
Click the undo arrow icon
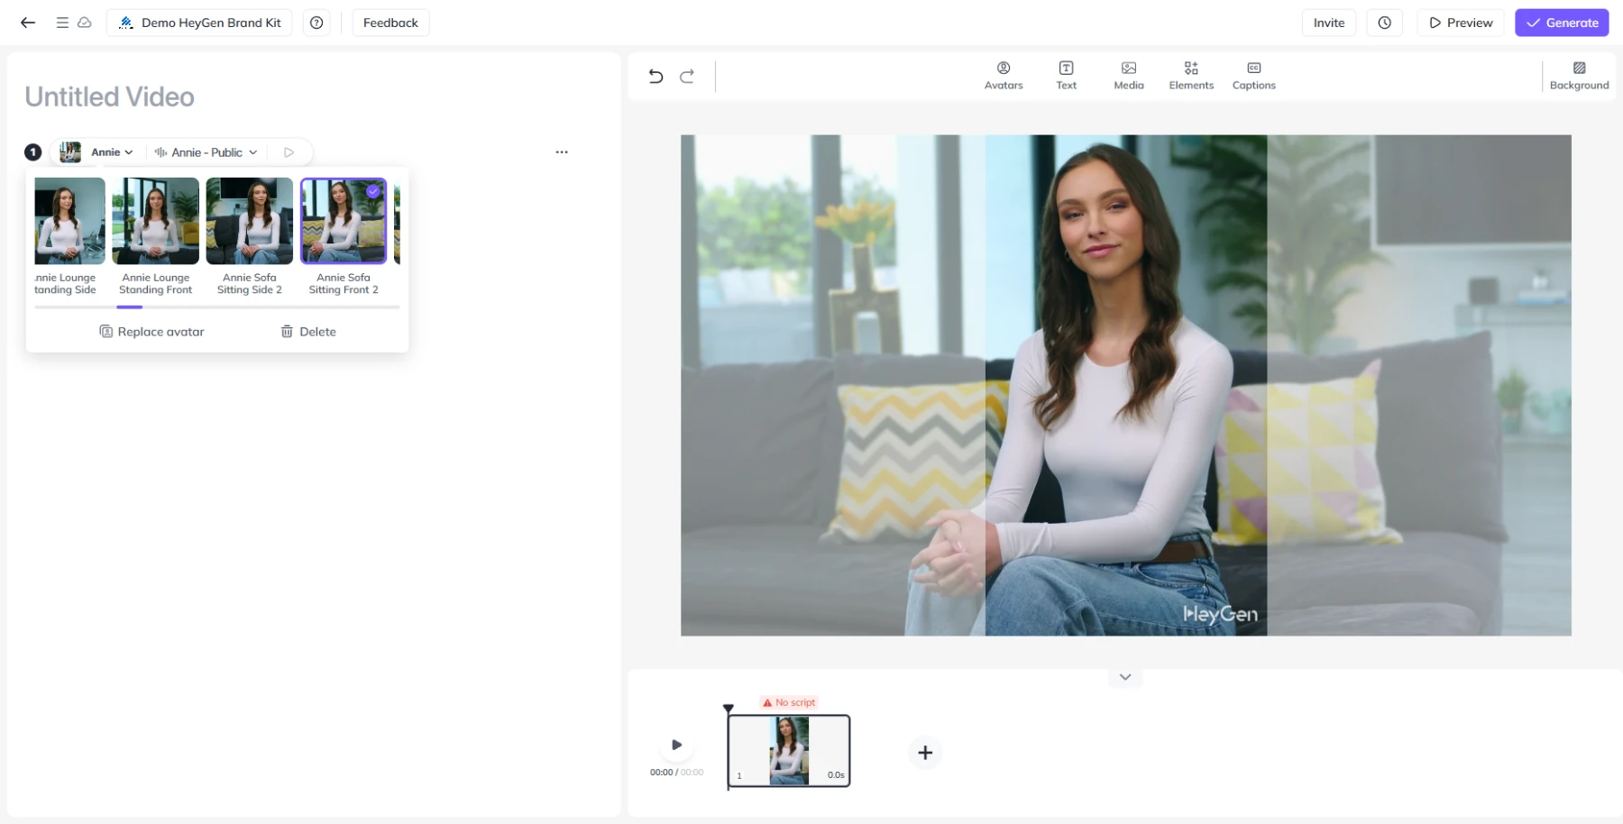(656, 77)
